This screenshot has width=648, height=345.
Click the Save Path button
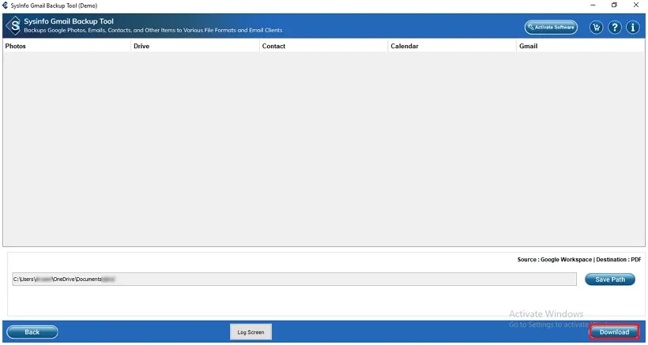point(610,279)
